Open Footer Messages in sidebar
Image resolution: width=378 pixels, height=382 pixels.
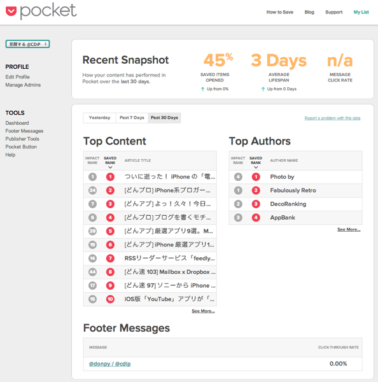24,131
